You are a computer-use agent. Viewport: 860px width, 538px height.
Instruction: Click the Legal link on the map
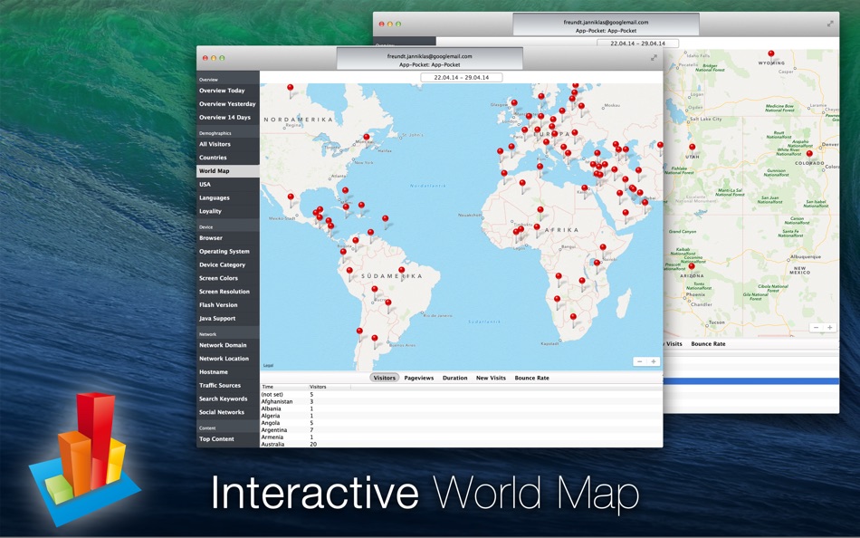[x=268, y=365]
